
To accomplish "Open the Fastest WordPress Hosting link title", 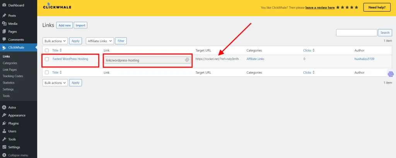I will (x=70, y=59).
